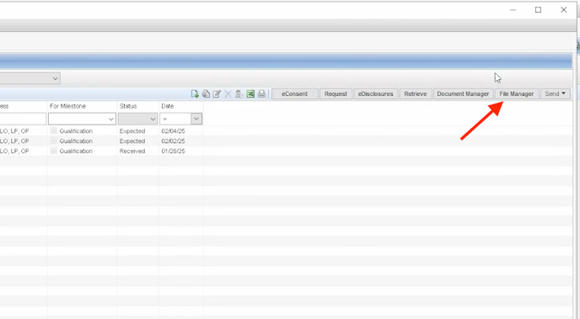Click the date 02/04/25
Viewport: 580px width, 319px height.
click(x=173, y=131)
